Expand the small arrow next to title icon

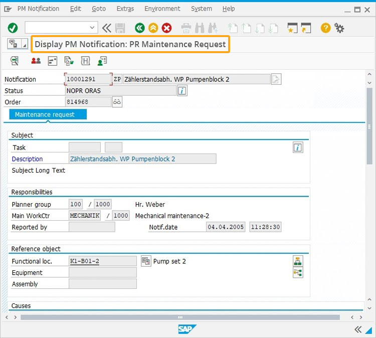coord(25,44)
